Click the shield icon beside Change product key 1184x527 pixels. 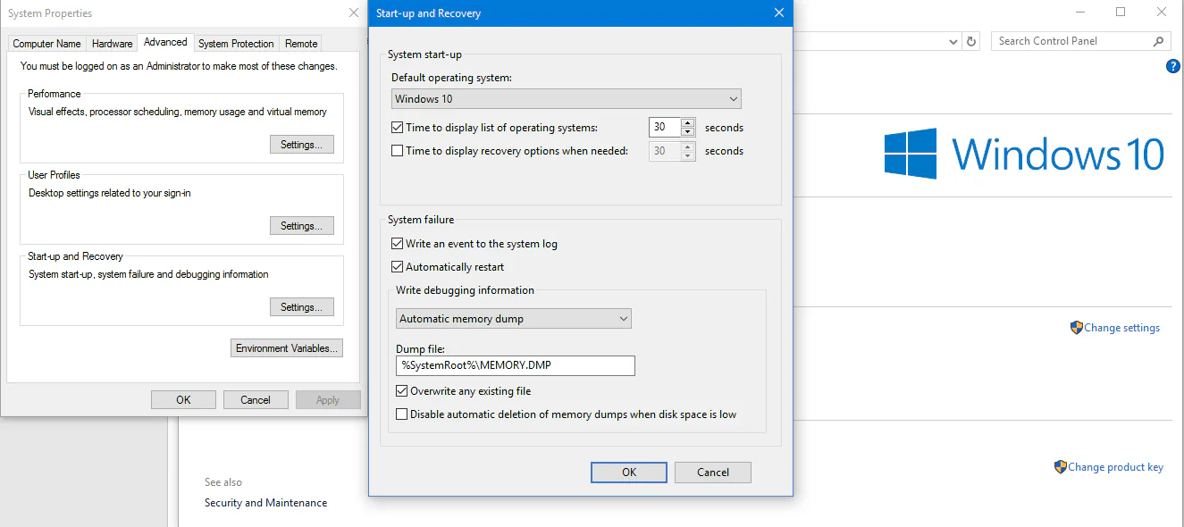click(x=1061, y=466)
